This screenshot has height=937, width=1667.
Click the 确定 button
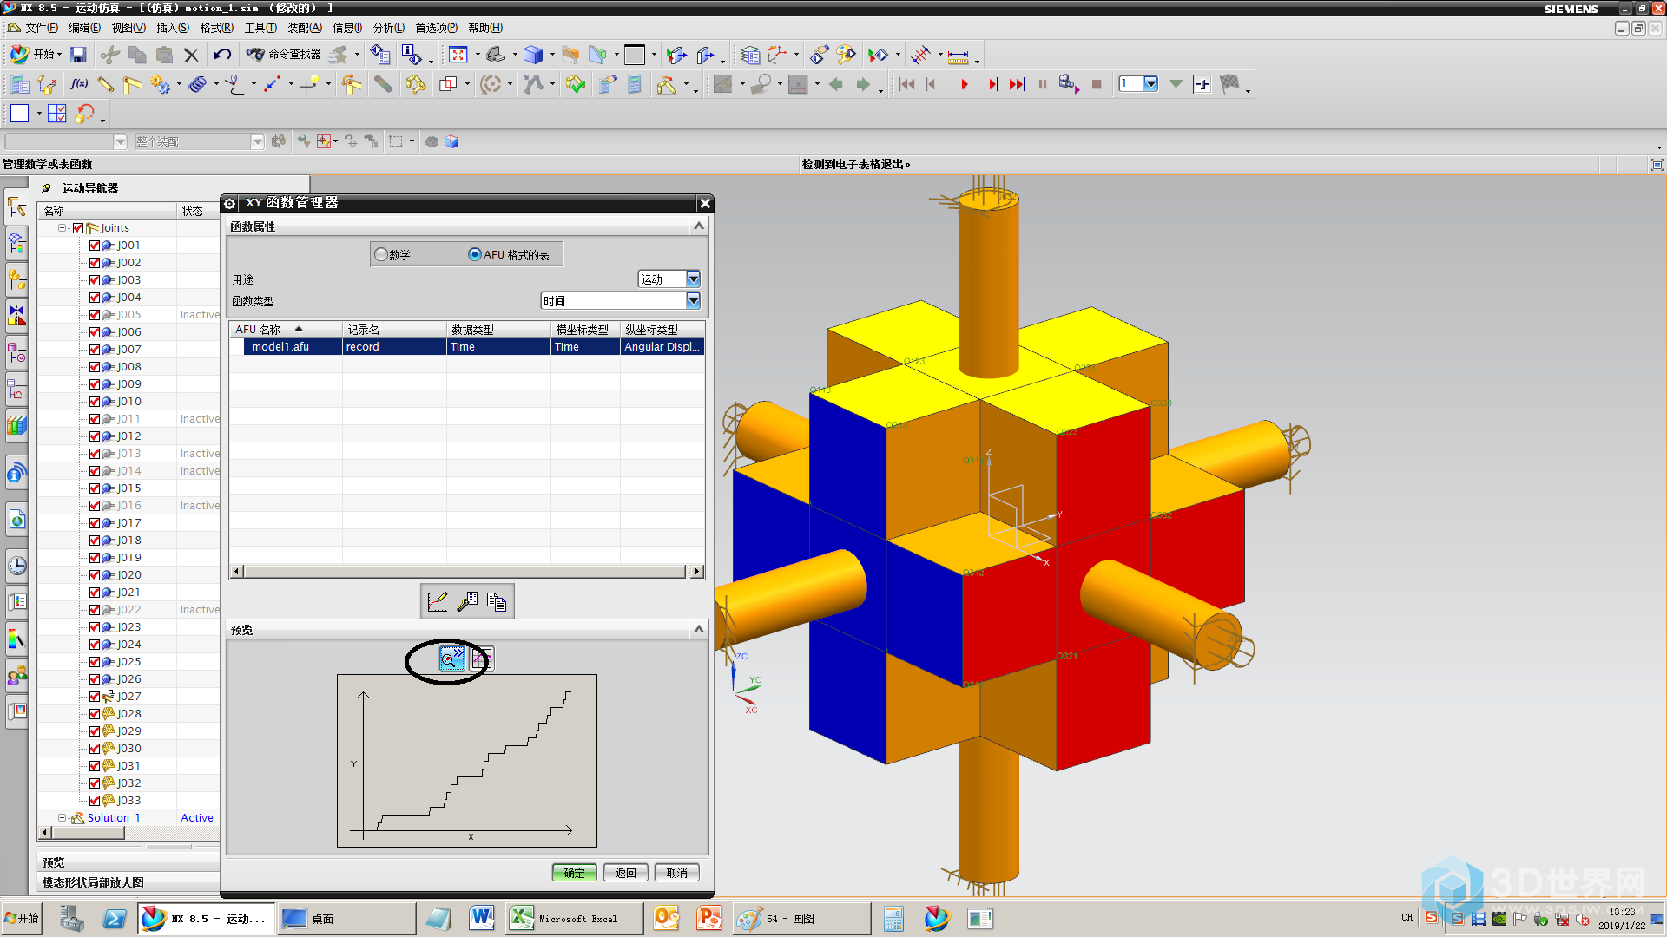(x=575, y=873)
